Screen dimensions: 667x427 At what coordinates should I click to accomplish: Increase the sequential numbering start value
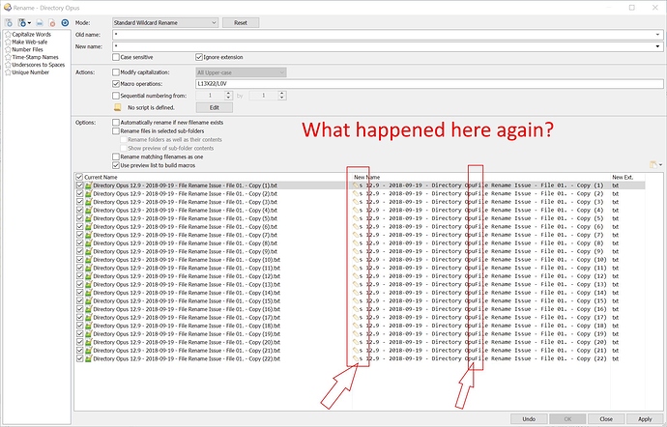pos(228,93)
